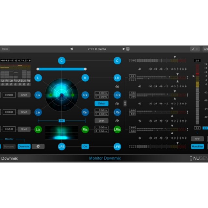Switch monitor to Surround
The image size is (208, 208).
[x=9, y=147]
